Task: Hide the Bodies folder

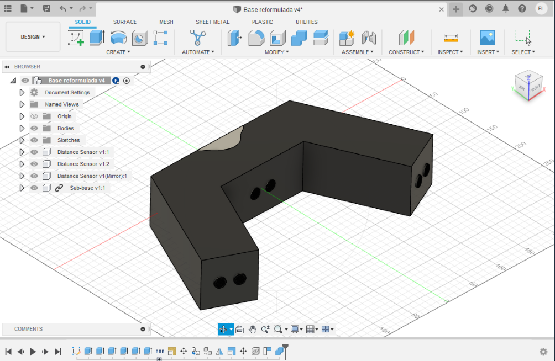Action: (34, 129)
